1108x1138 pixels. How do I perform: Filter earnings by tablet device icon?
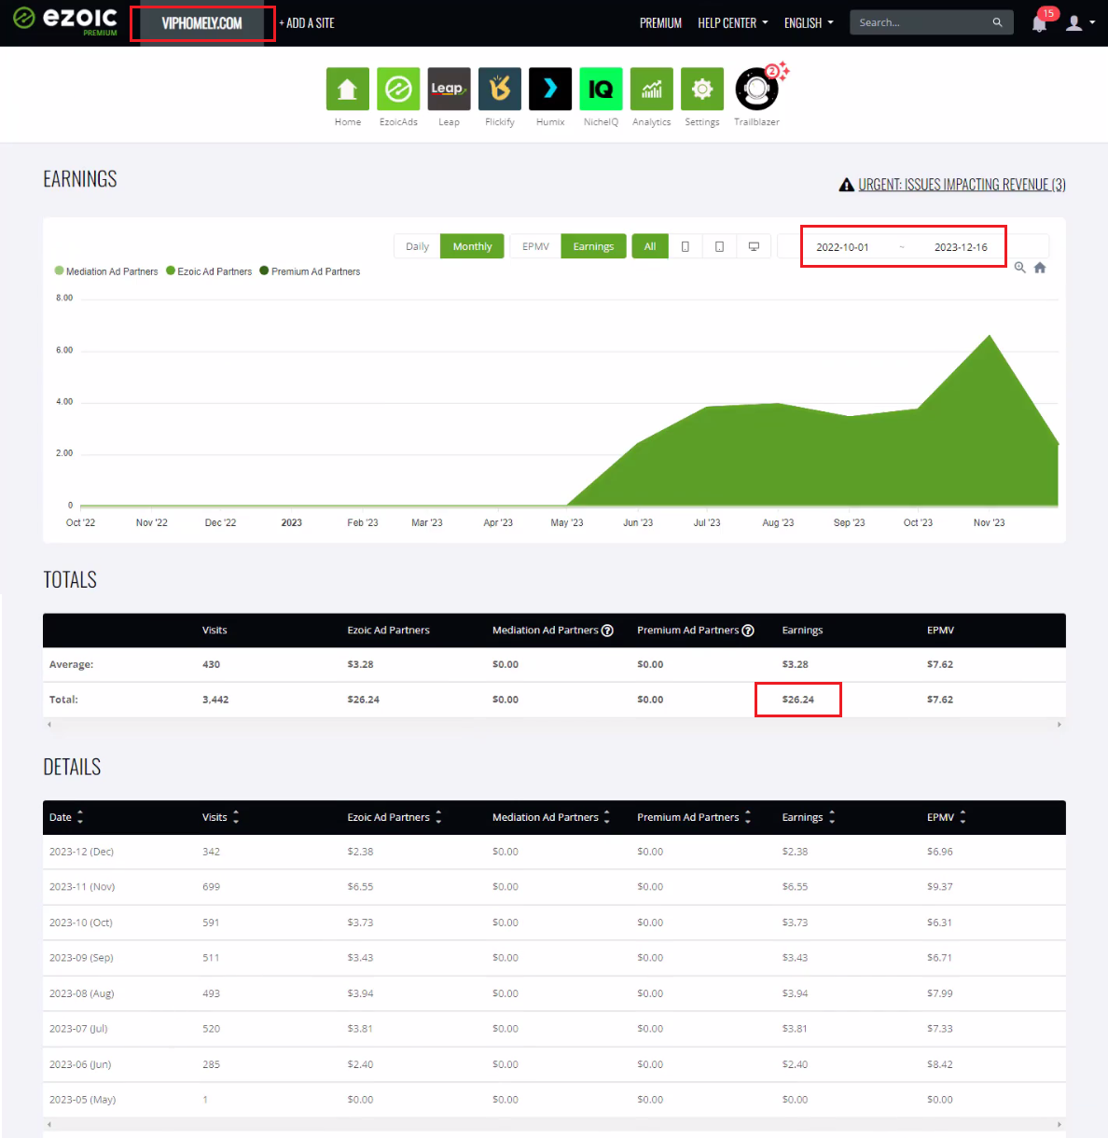(719, 246)
